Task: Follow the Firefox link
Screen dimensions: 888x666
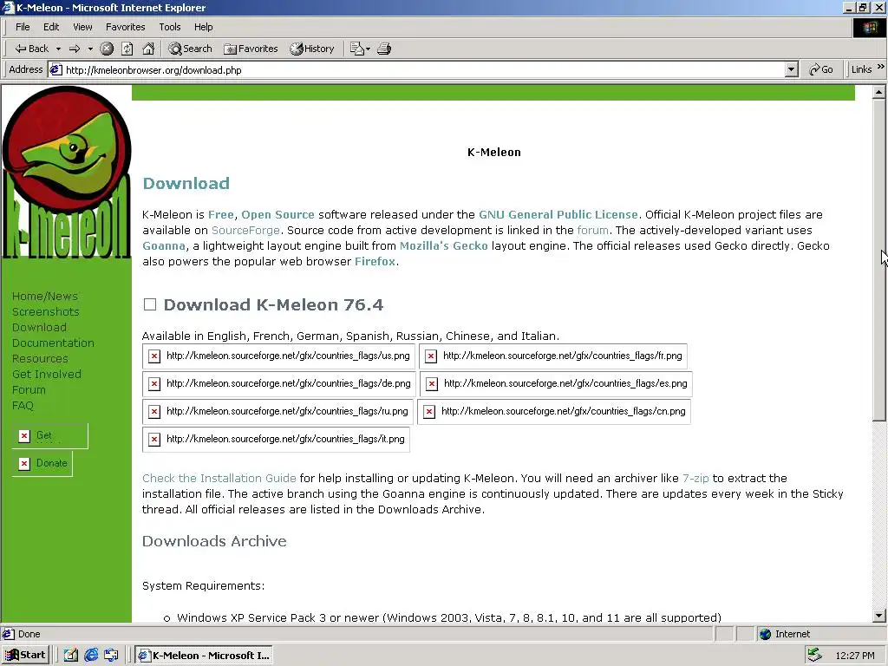Action: click(x=375, y=261)
